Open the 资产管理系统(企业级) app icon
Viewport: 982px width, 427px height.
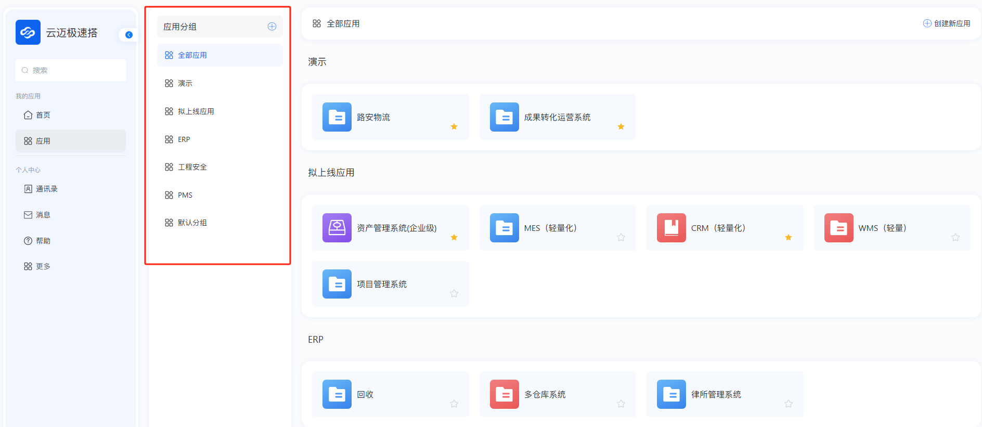point(337,228)
